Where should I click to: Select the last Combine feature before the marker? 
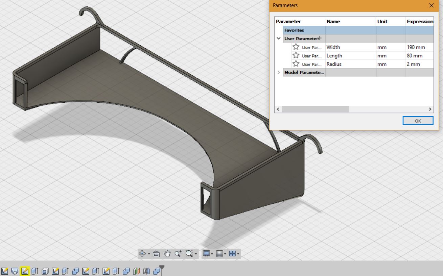[x=157, y=271]
